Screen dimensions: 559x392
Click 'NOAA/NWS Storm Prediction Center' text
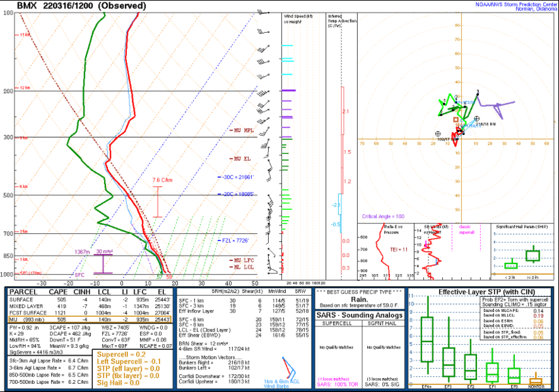515,4
